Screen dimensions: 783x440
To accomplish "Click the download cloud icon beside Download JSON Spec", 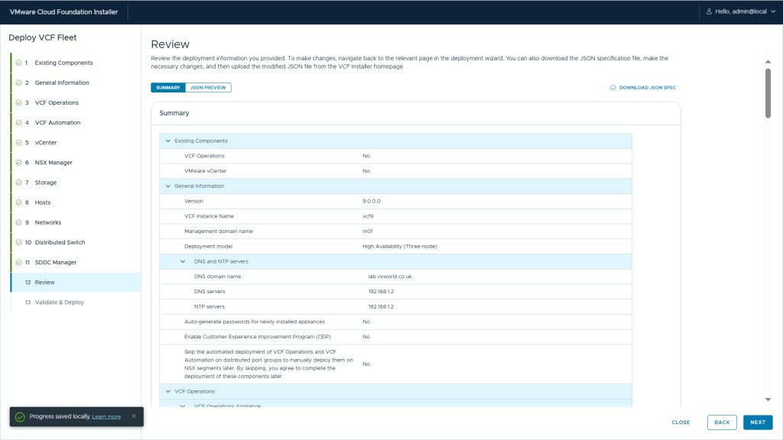I will (612, 88).
